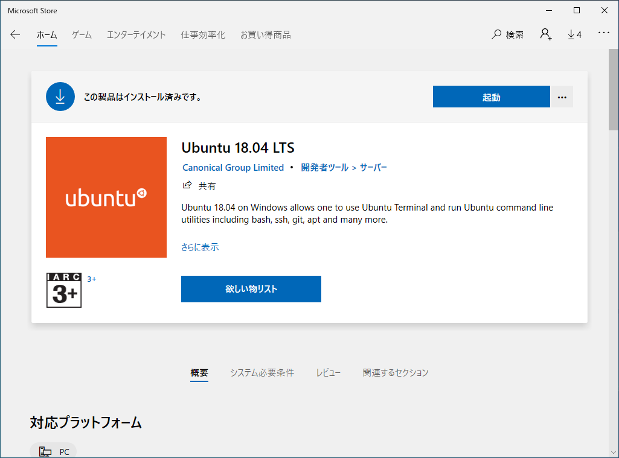
Task: Expand the description via さらに表示
Action: pos(199,247)
